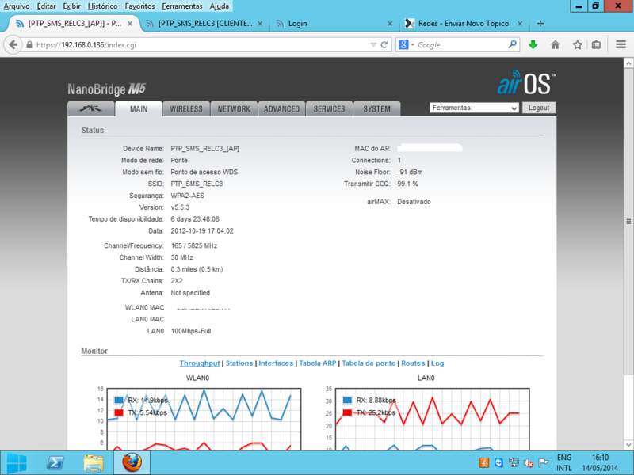The width and height of the screenshot is (634, 475).
Task: Launch PowerShell from the taskbar
Action: [x=55, y=463]
